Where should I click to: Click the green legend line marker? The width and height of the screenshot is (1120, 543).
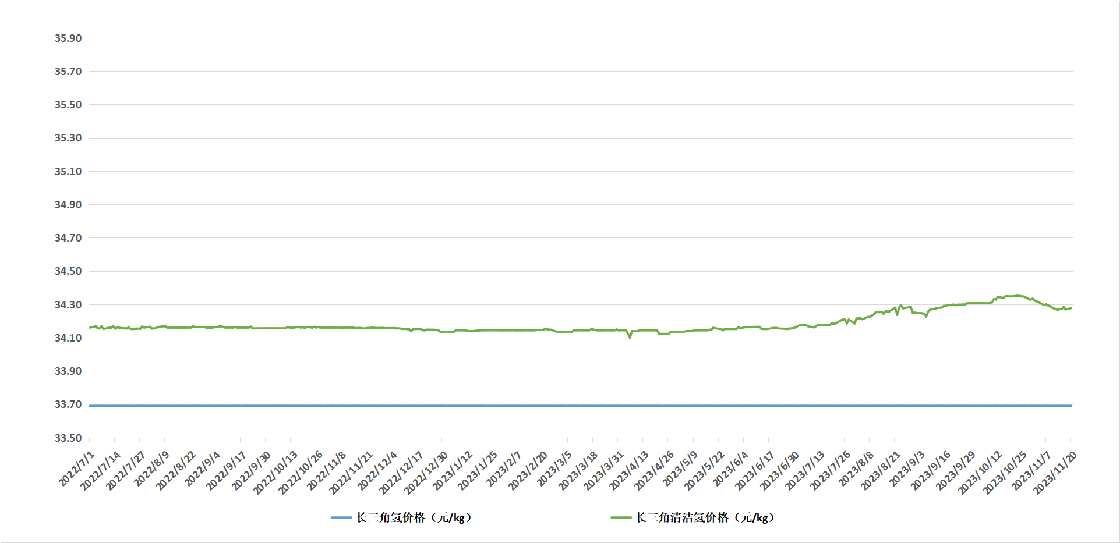(x=621, y=517)
